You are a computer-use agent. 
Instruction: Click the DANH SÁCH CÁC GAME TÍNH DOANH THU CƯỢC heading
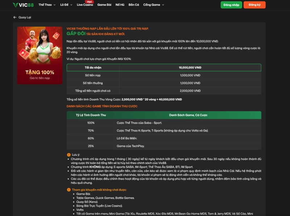click(102, 106)
